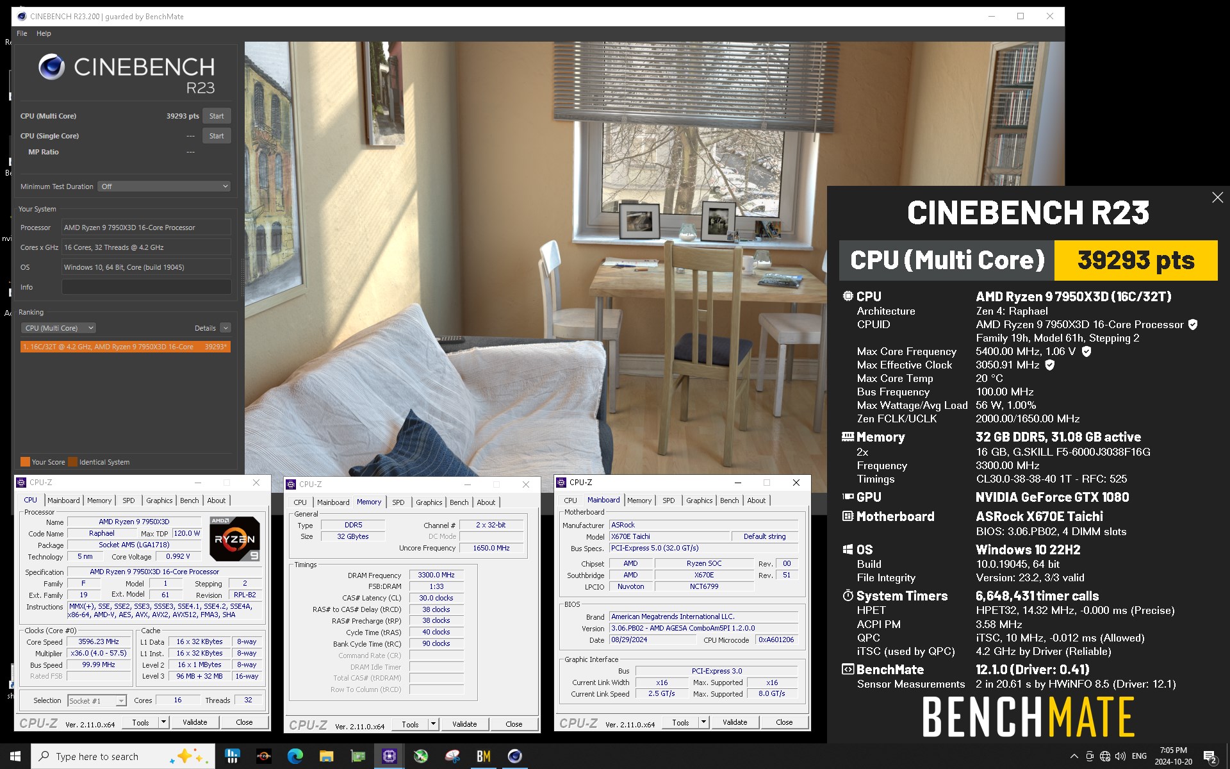Click the Meet Now tray icon
This screenshot has width=1230, height=769.
[1090, 756]
